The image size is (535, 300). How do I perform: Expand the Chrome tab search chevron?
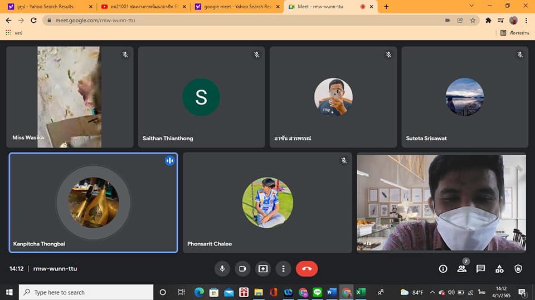pyautogui.click(x=471, y=6)
